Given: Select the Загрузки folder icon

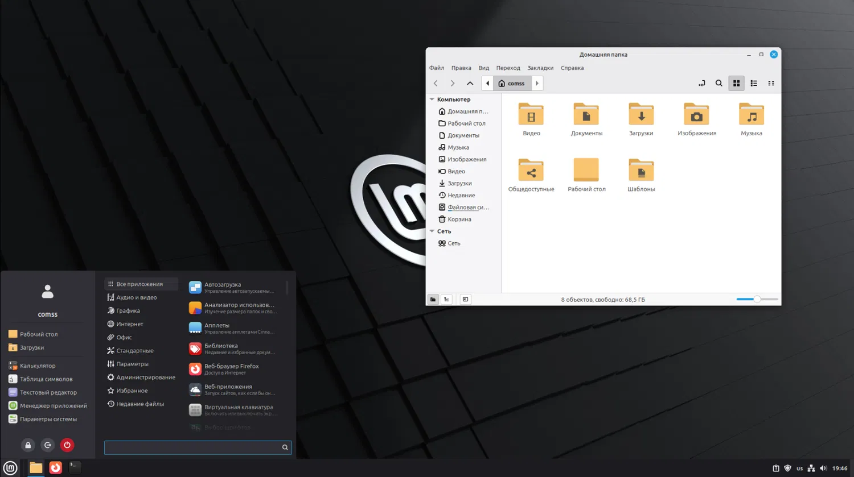Looking at the screenshot, I should click(x=641, y=114).
